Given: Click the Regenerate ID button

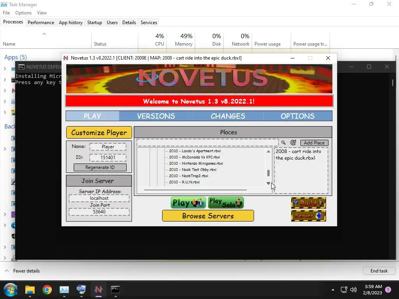Looking at the screenshot, I should tap(100, 167).
